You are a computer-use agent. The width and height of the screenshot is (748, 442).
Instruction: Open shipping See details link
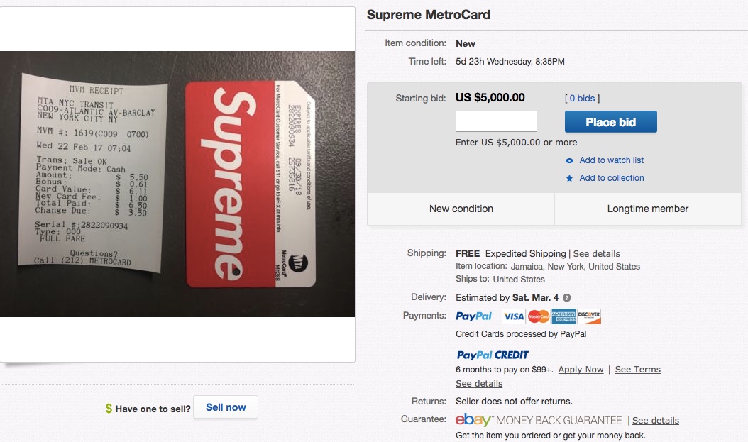[x=596, y=254]
